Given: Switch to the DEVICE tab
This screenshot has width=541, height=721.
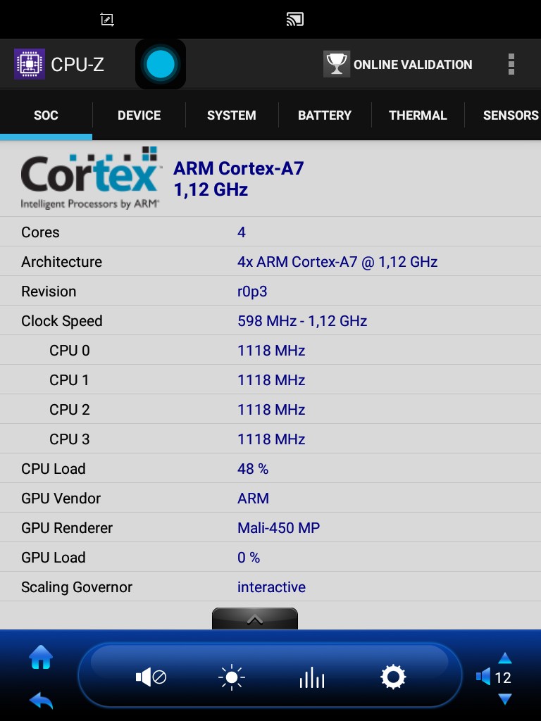Looking at the screenshot, I should click(139, 115).
